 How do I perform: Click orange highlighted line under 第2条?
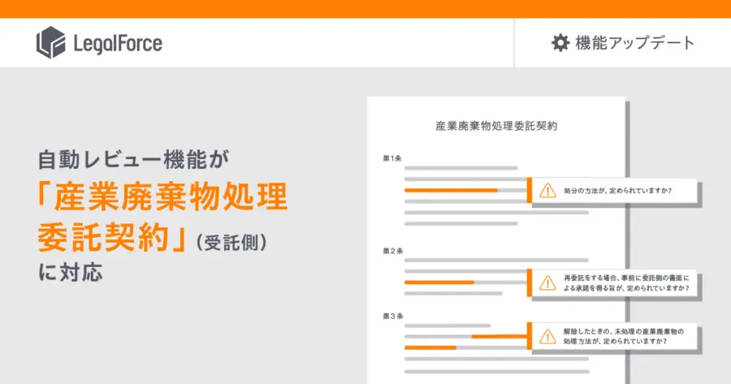tap(439, 283)
